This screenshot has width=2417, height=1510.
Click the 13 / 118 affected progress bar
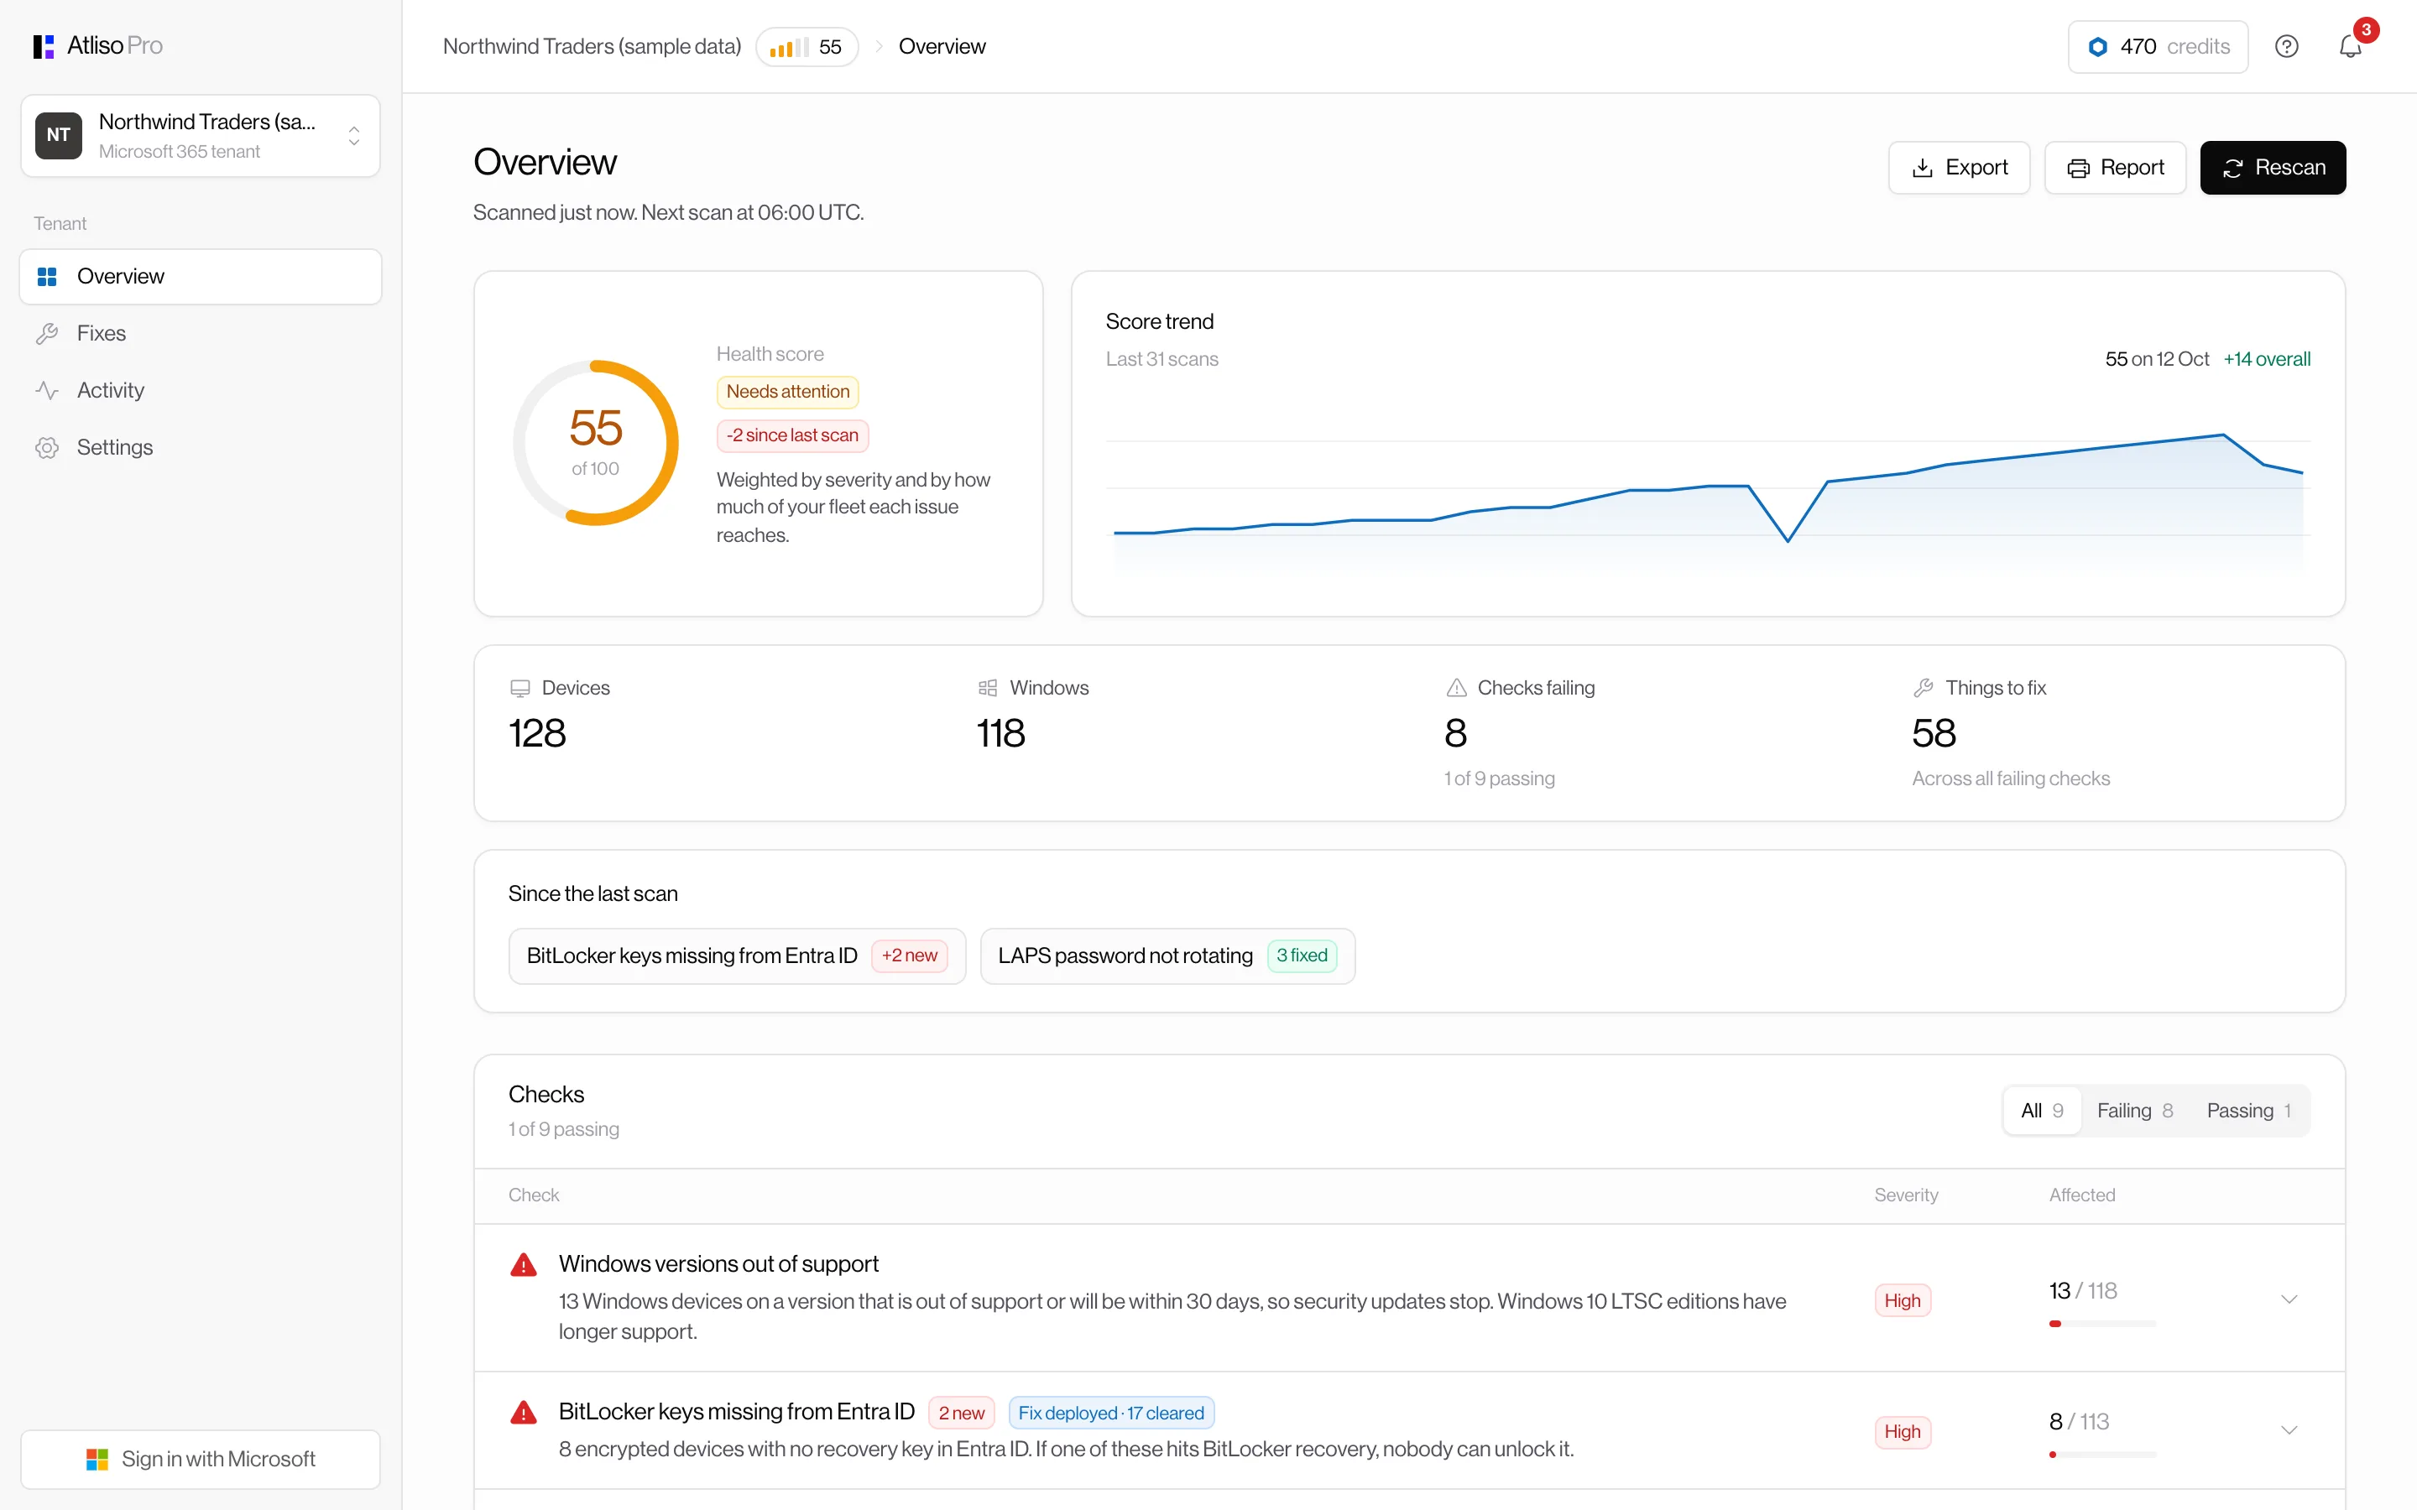point(2102,1323)
